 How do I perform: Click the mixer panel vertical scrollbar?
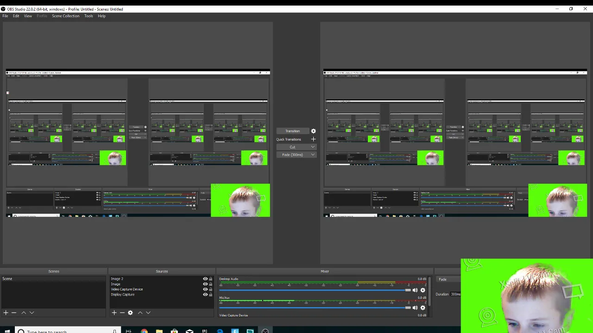point(430,291)
